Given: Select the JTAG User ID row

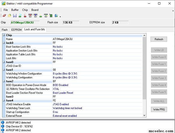Looking at the screenshot, I should click(x=74, y=66).
